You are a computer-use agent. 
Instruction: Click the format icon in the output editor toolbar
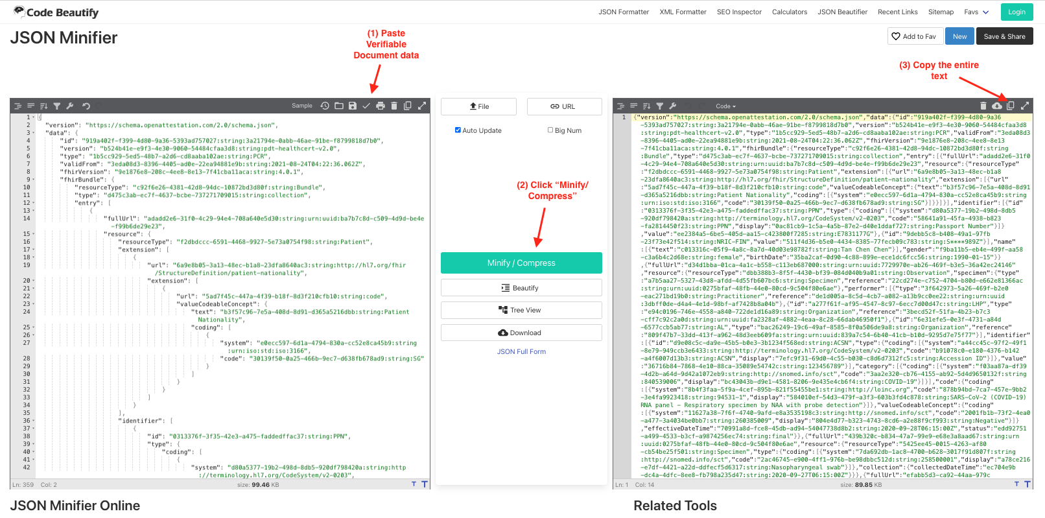(x=621, y=106)
